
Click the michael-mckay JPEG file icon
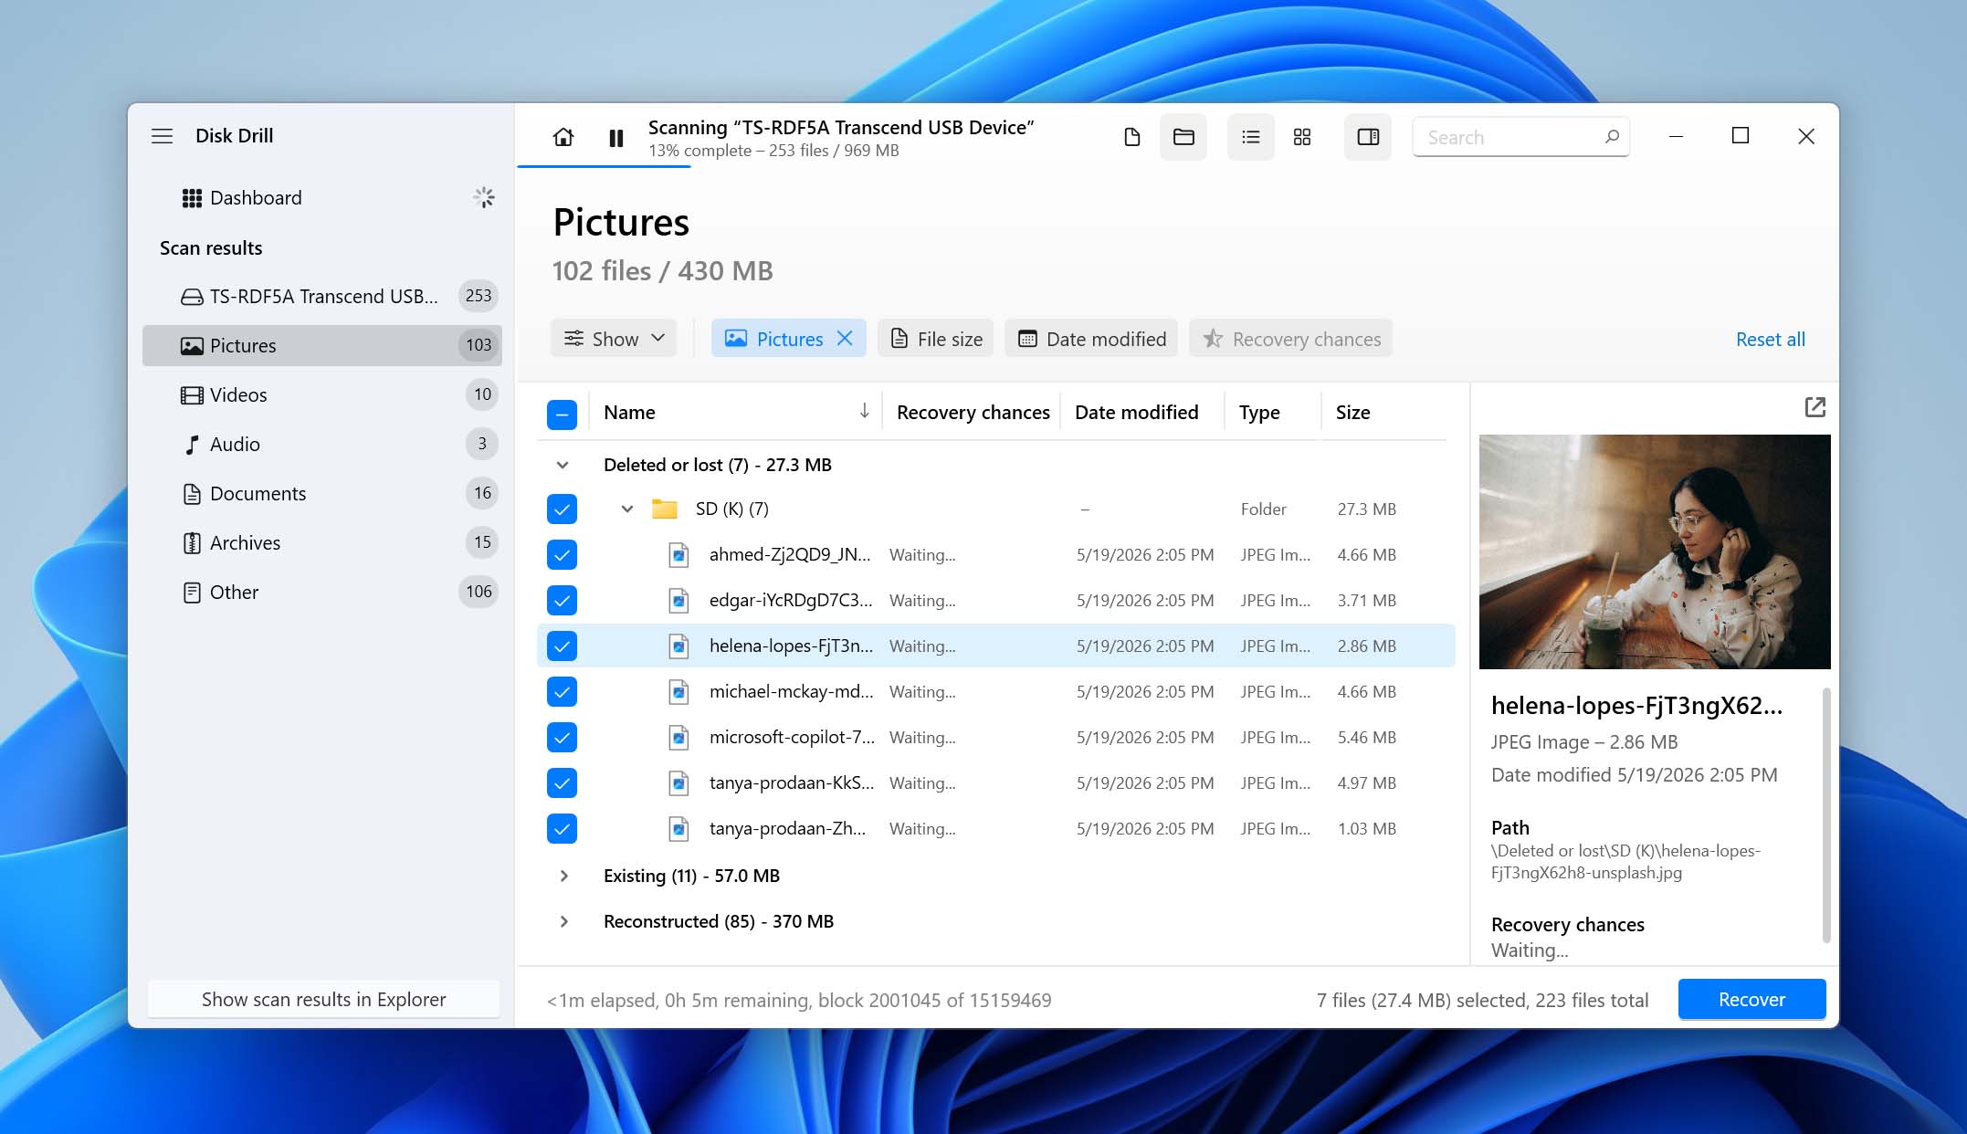[678, 692]
